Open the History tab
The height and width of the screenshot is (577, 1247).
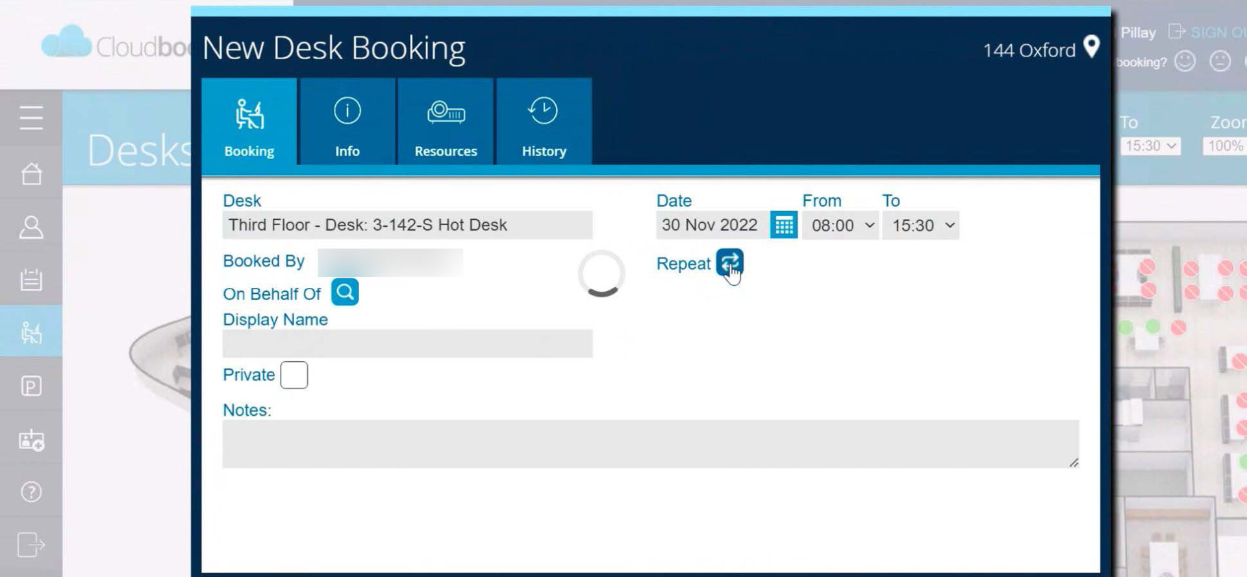pyautogui.click(x=544, y=122)
